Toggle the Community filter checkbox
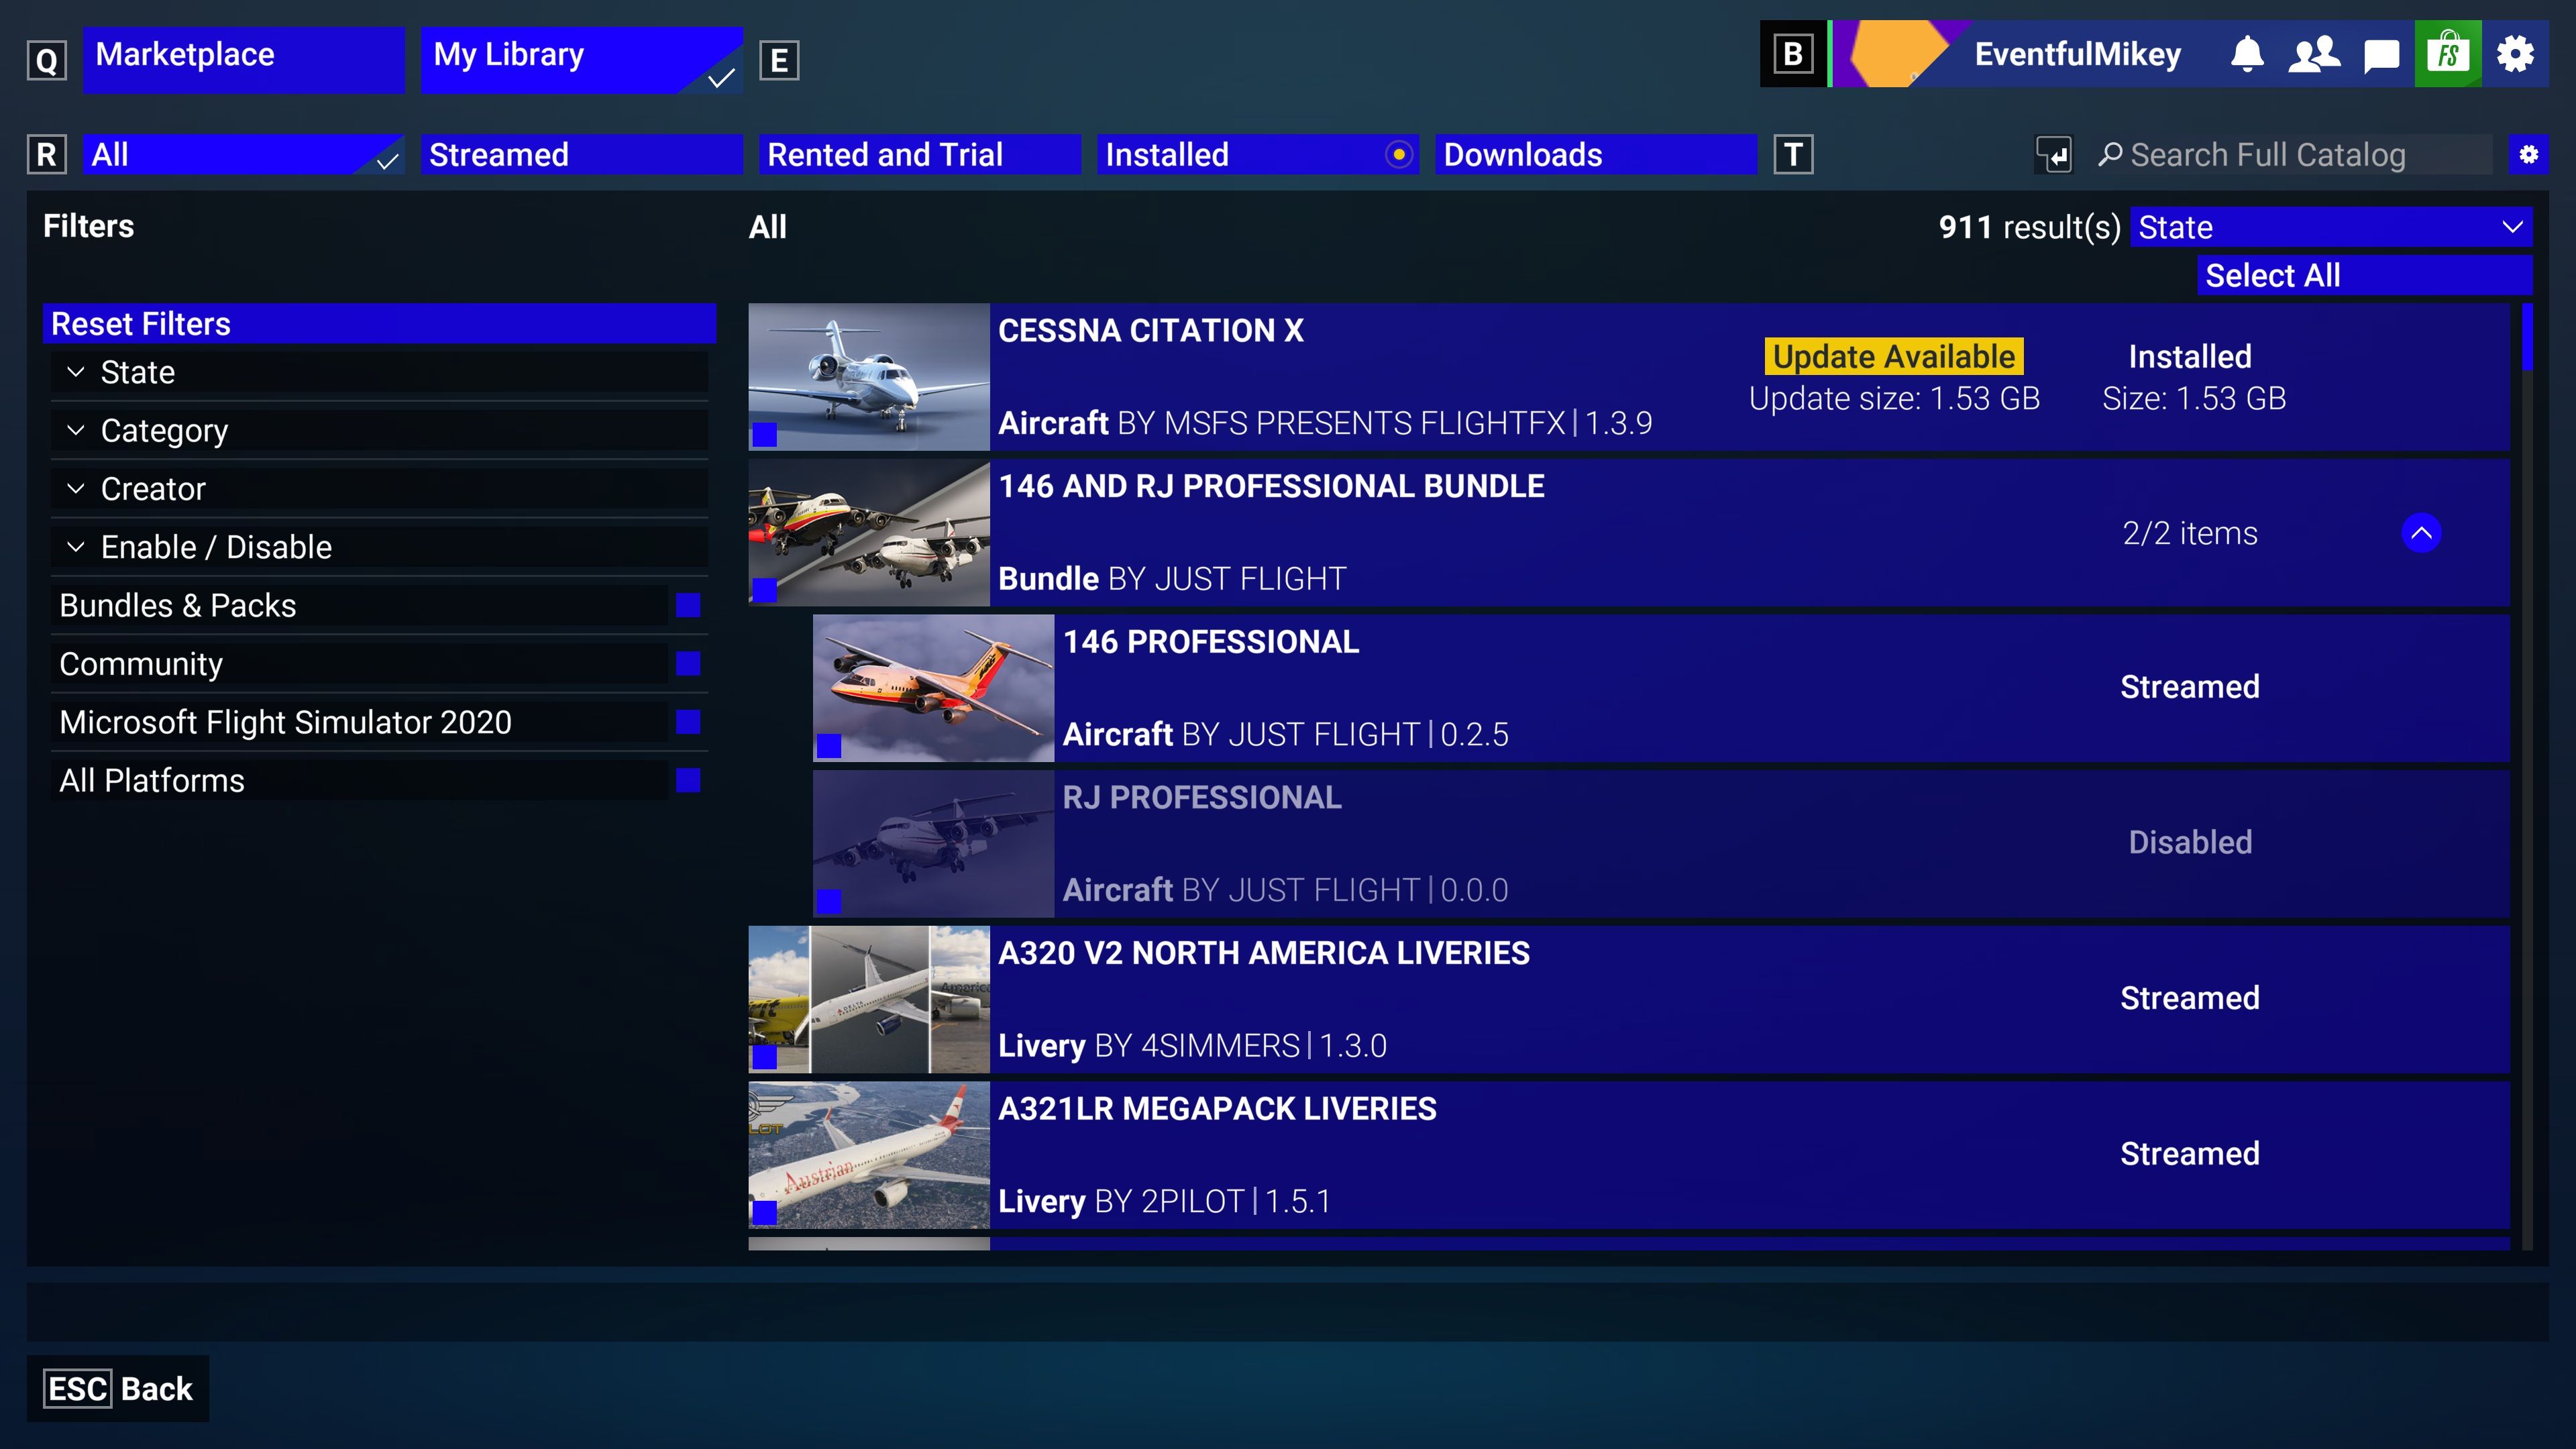Image resolution: width=2576 pixels, height=1449 pixels. click(x=688, y=663)
